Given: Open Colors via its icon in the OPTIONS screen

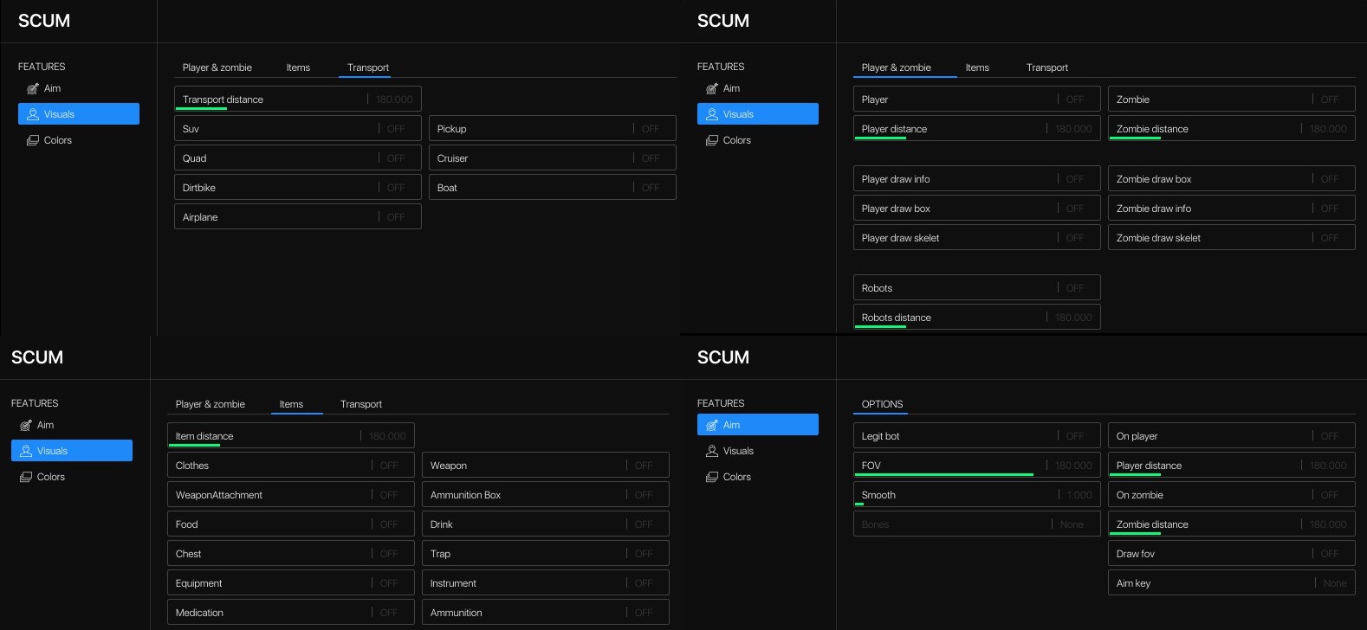Looking at the screenshot, I should click(712, 477).
